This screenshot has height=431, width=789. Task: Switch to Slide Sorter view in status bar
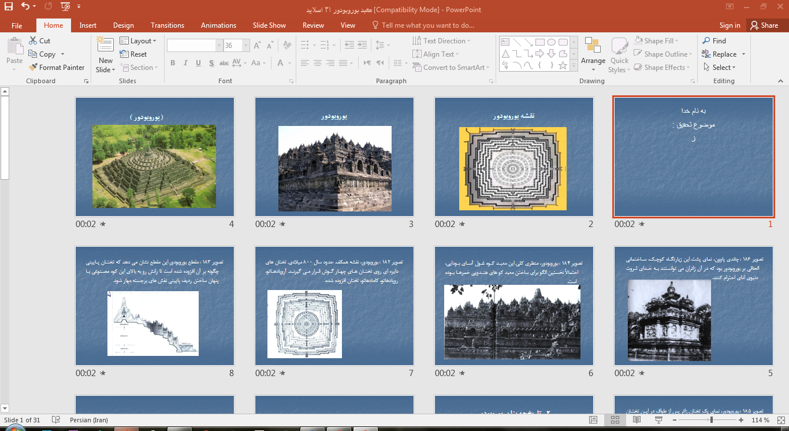click(615, 420)
